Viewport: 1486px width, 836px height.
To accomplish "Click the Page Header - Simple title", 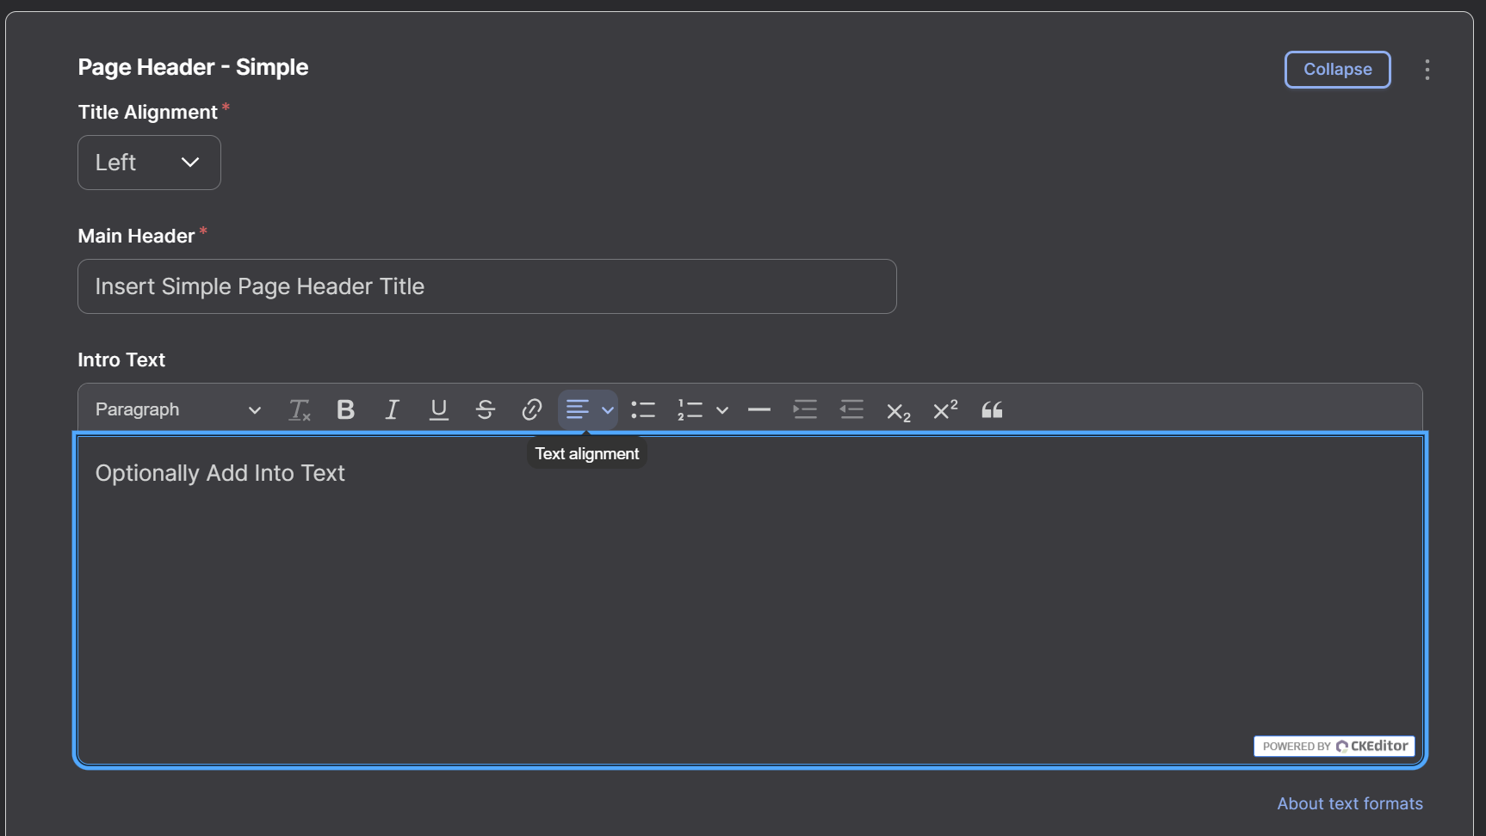I will click(193, 67).
